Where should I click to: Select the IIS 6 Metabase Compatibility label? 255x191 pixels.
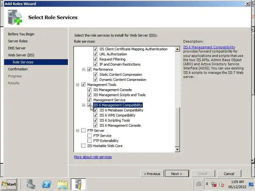(x=121, y=110)
